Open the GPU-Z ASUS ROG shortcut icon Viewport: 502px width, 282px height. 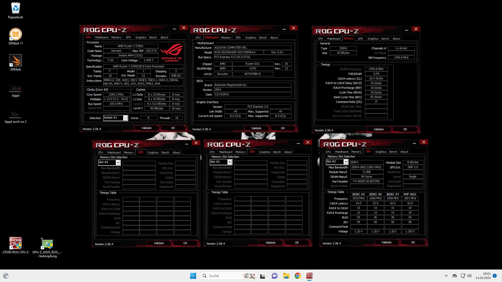point(47,248)
